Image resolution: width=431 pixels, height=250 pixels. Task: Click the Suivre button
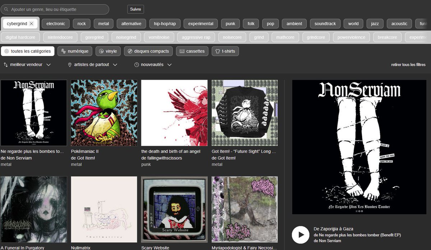tap(136, 9)
